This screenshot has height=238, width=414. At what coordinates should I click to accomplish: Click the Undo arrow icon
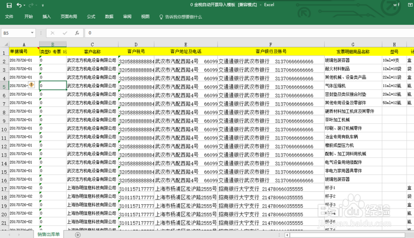(x=19, y=5)
